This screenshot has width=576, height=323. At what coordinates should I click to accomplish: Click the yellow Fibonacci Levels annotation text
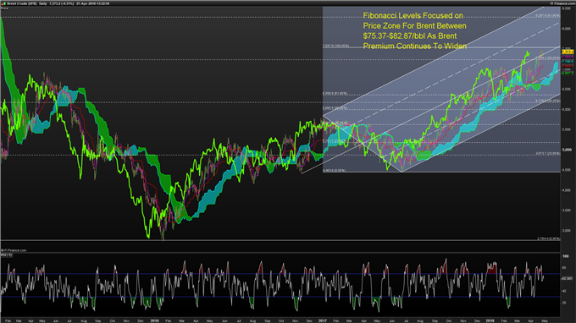coord(415,30)
